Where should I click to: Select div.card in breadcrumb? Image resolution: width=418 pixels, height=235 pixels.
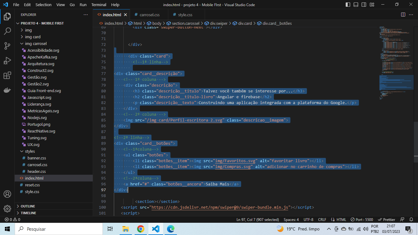click(242, 23)
